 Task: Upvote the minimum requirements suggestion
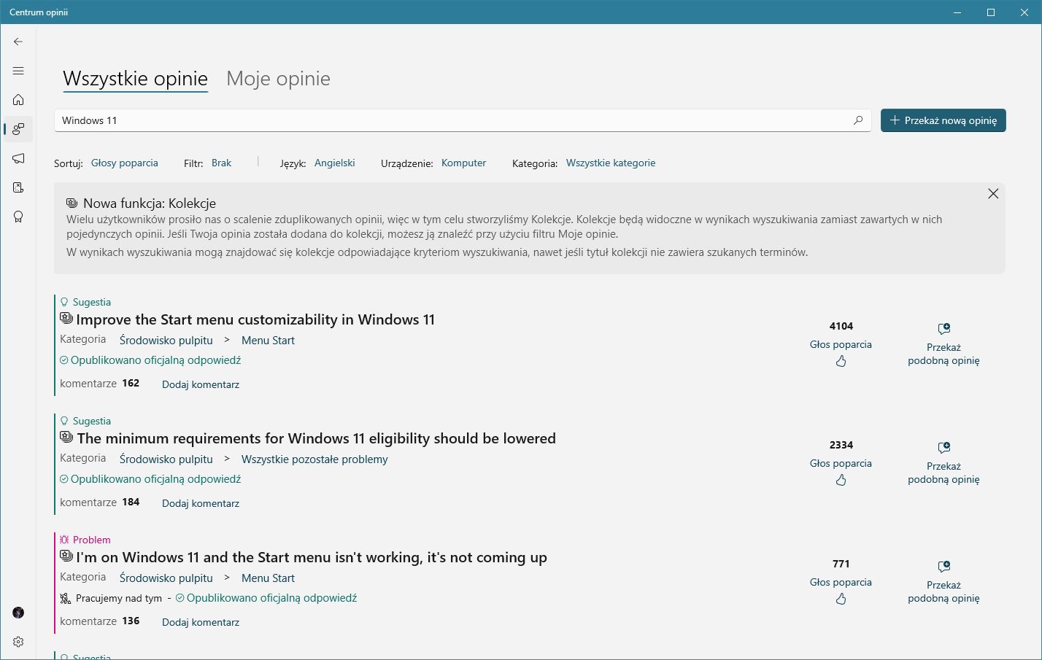coord(841,480)
